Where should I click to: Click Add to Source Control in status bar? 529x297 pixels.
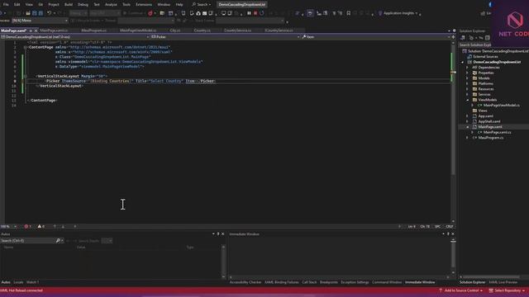(x=461, y=290)
